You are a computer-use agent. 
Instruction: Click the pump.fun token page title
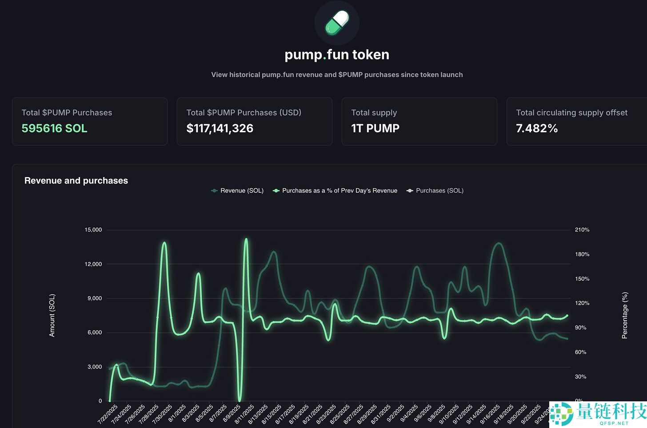337,55
